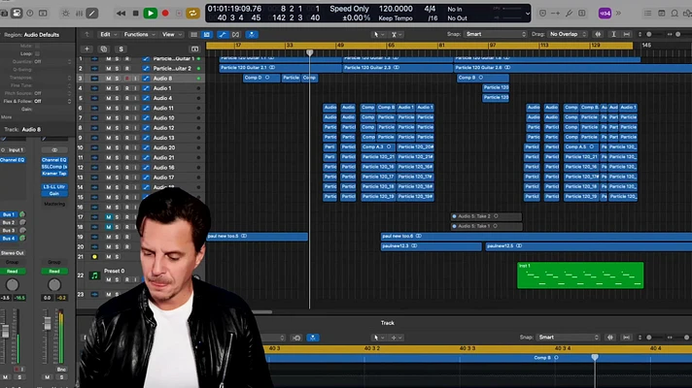This screenshot has width=692, height=388.
Task: Open the scissors command-click tool menu
Action: coord(397,34)
